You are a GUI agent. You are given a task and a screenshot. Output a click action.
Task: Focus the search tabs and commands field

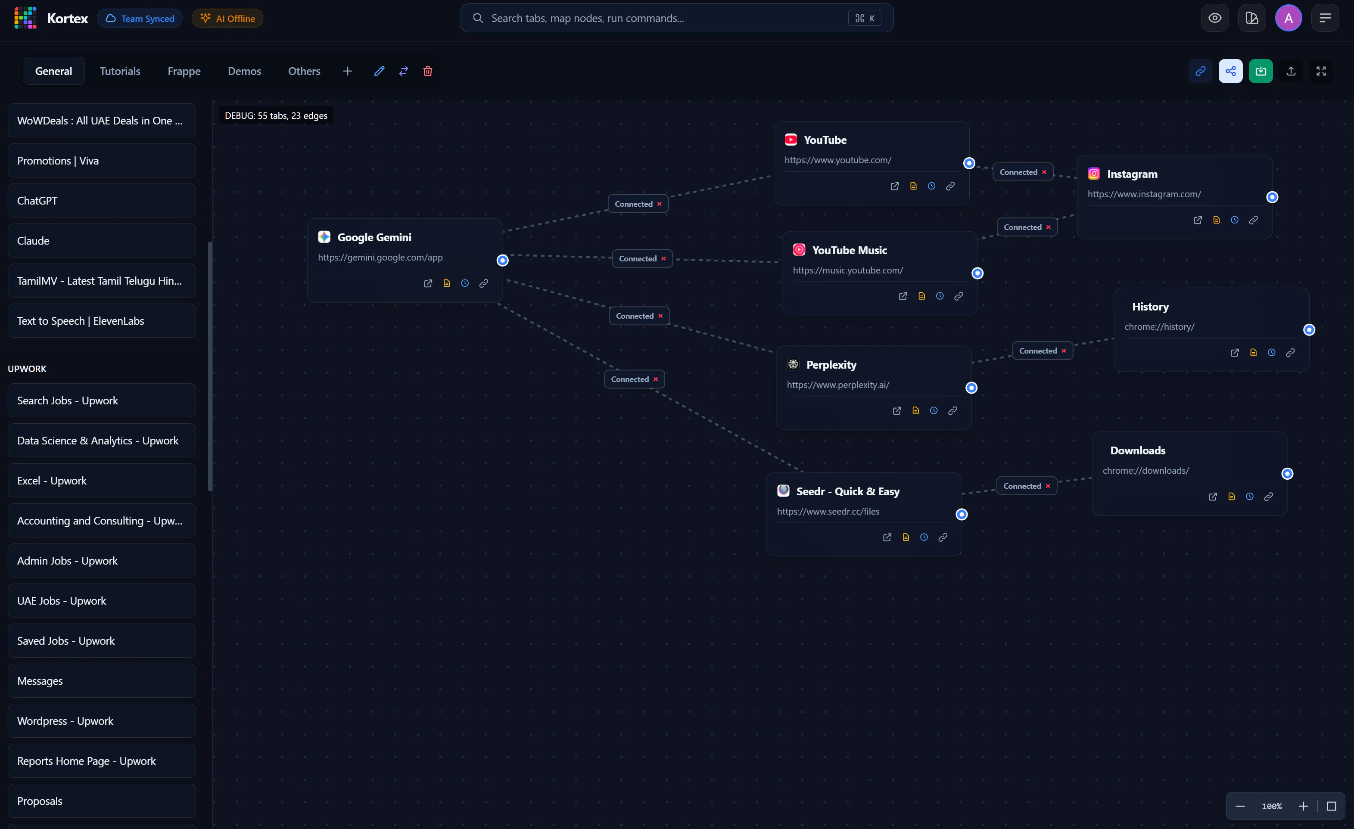pyautogui.click(x=676, y=18)
